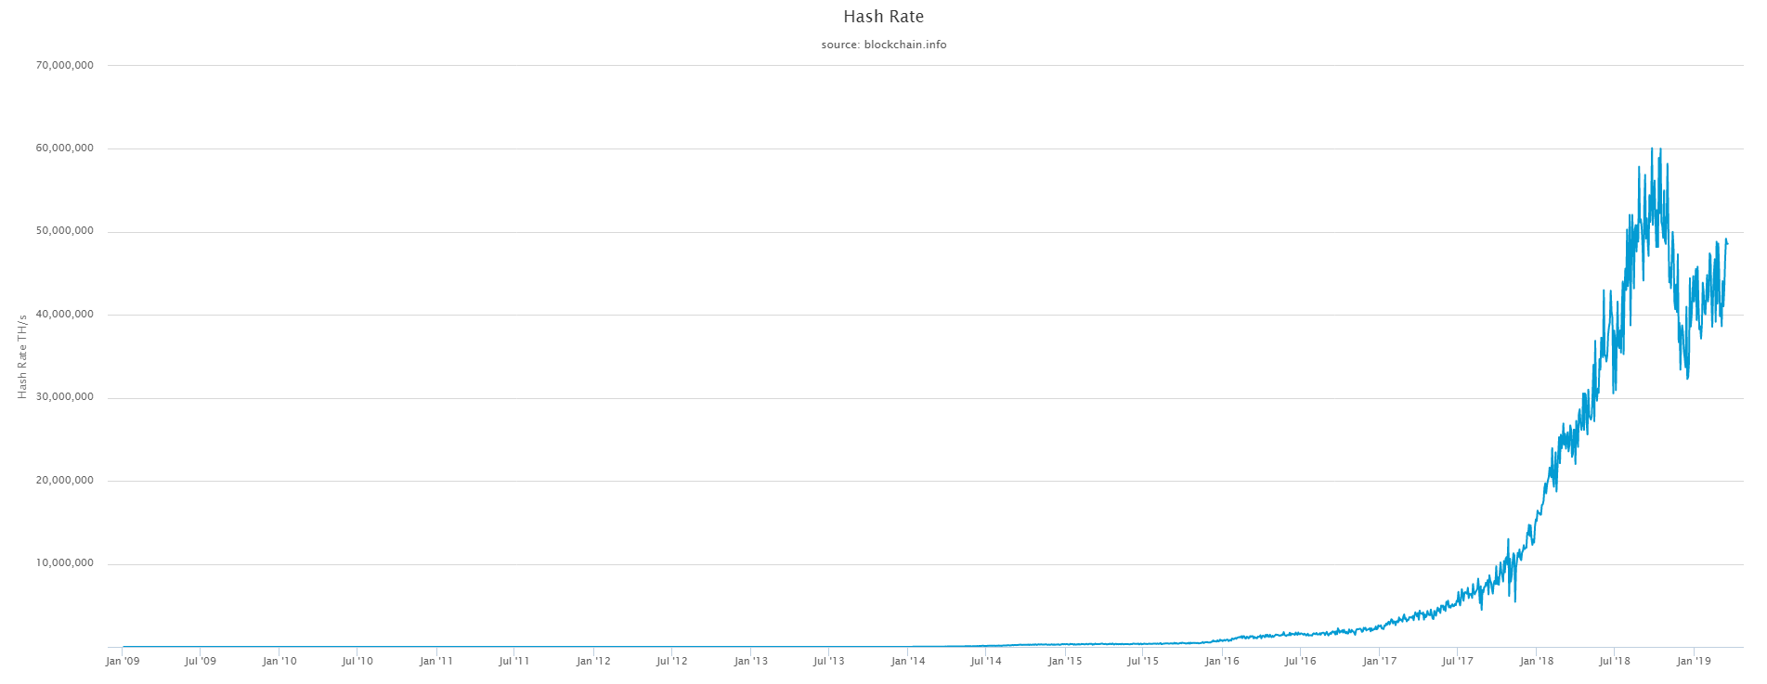
Task: Click the 30,000,000 y-axis label
Action: [65, 398]
